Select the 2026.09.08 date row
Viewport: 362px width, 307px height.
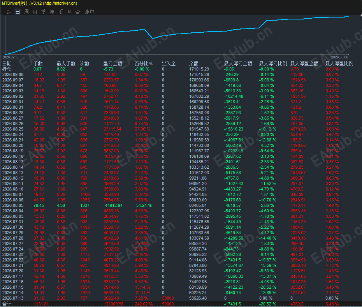pos(13,75)
